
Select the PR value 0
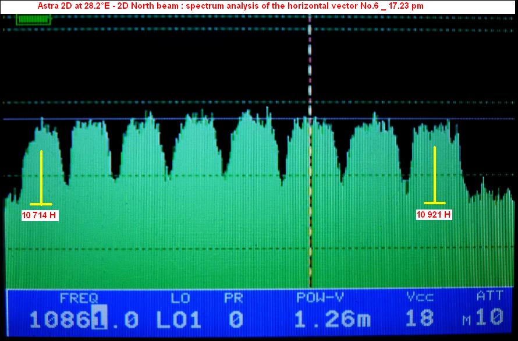235,319
